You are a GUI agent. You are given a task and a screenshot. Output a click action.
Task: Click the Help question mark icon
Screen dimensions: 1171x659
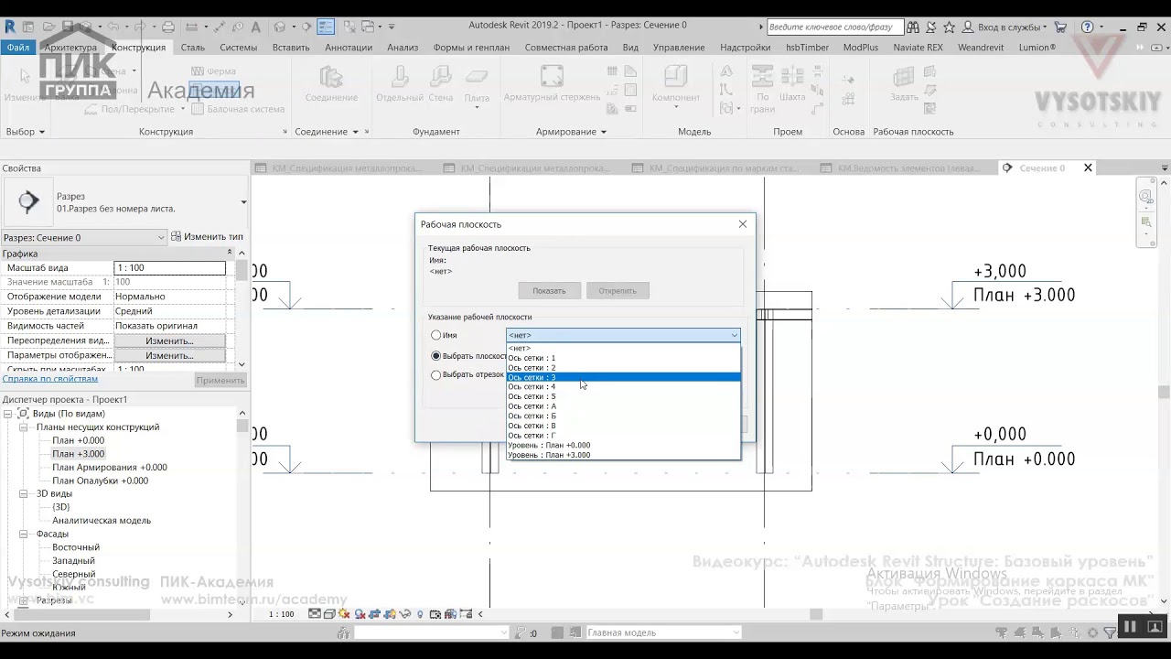coord(1086,27)
